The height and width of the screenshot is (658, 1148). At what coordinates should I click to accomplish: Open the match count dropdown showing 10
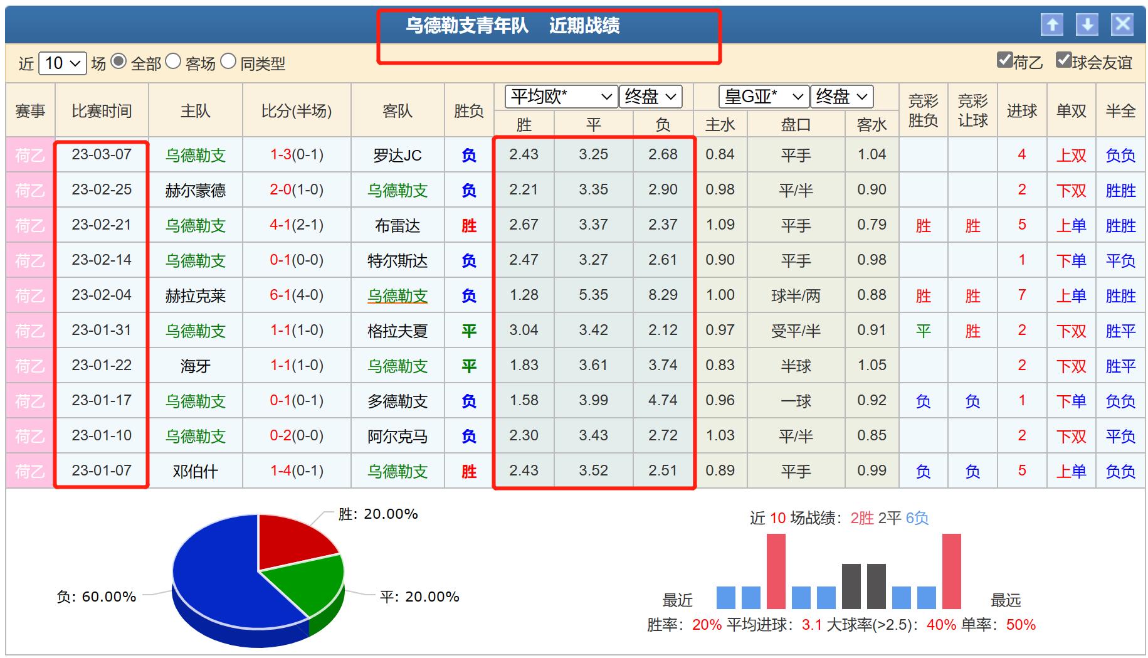[x=63, y=63]
